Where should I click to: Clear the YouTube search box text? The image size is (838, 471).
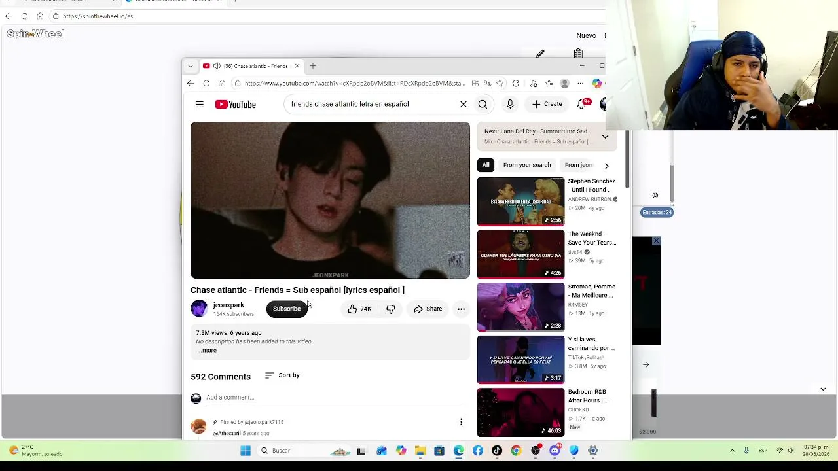(464, 104)
